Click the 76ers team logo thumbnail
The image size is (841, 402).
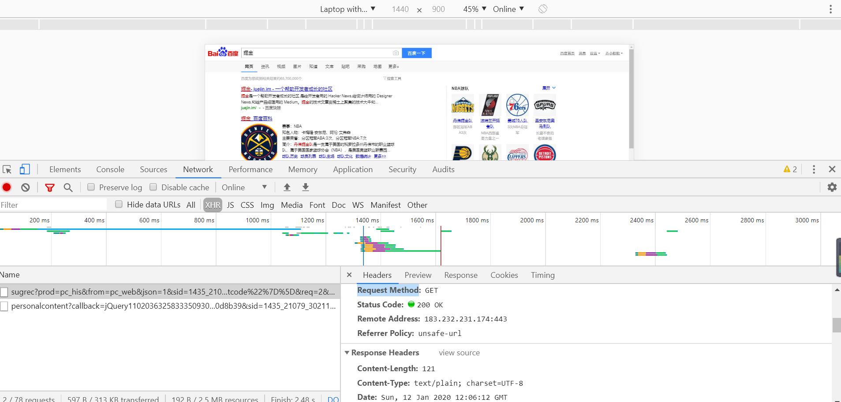[517, 105]
